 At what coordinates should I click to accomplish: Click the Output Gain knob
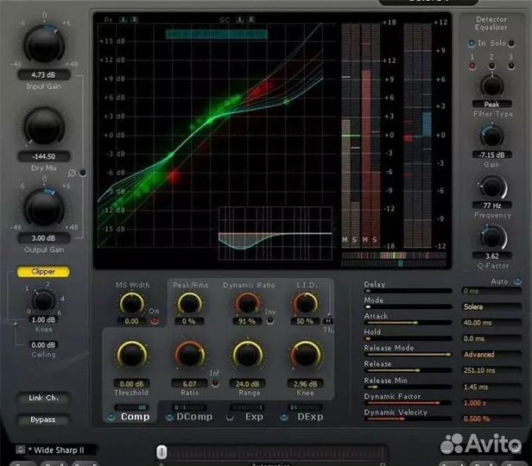coord(44,208)
